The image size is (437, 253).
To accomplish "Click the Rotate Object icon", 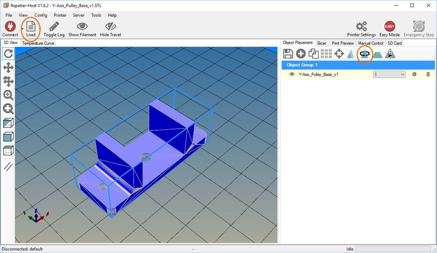I will pos(365,54).
